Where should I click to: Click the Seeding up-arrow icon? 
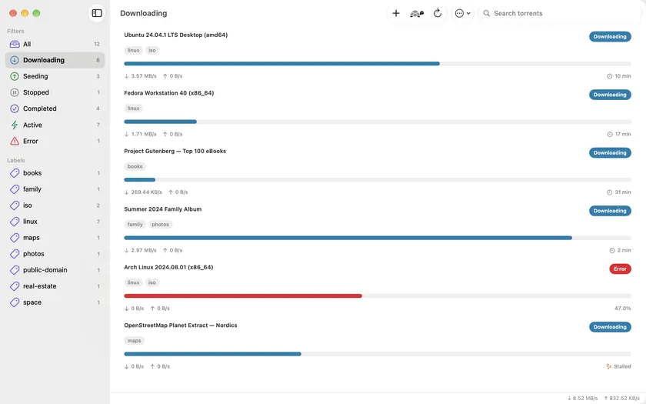pyautogui.click(x=15, y=76)
